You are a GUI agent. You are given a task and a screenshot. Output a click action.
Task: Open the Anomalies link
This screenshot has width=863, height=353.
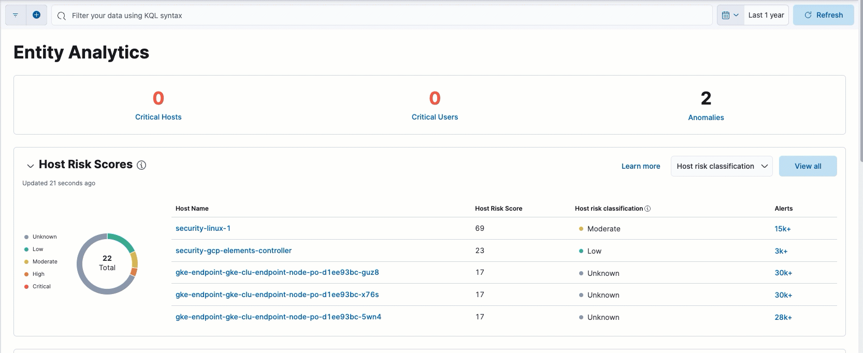[x=706, y=117]
